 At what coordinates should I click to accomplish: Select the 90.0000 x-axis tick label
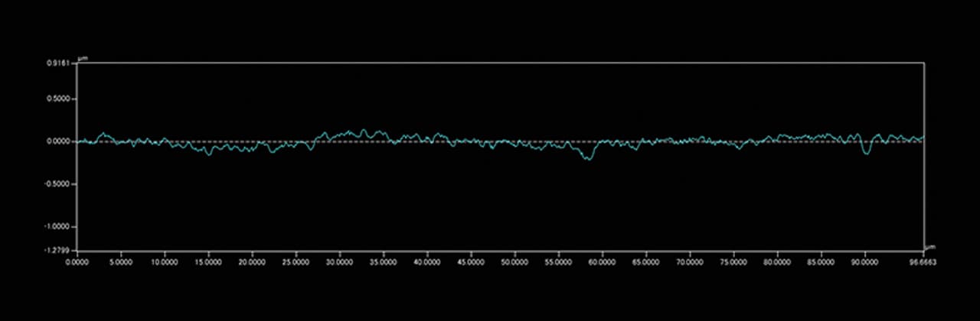(x=864, y=261)
